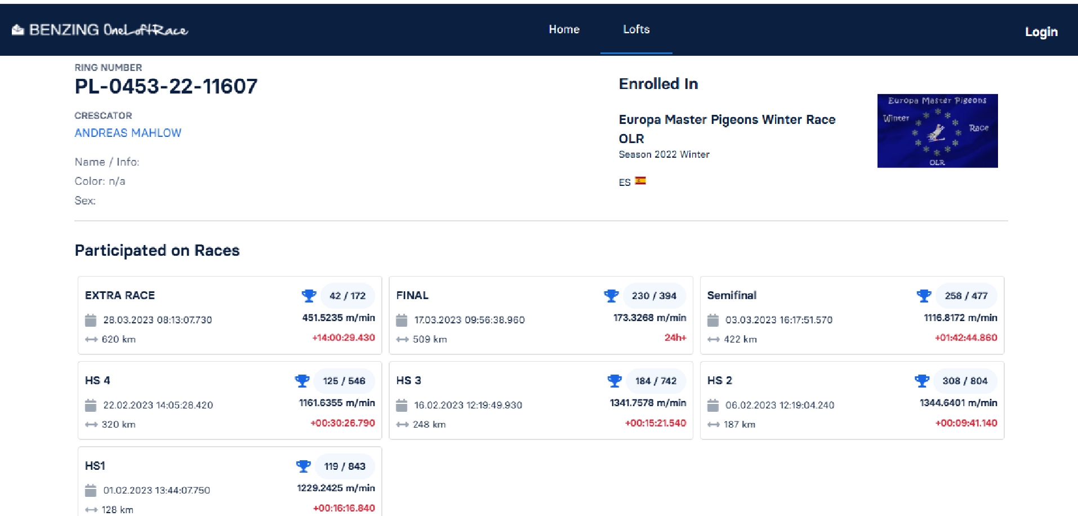Image resolution: width=1078 pixels, height=516 pixels.
Task: Select the 125 / 546 rank badge
Action: pyautogui.click(x=344, y=381)
